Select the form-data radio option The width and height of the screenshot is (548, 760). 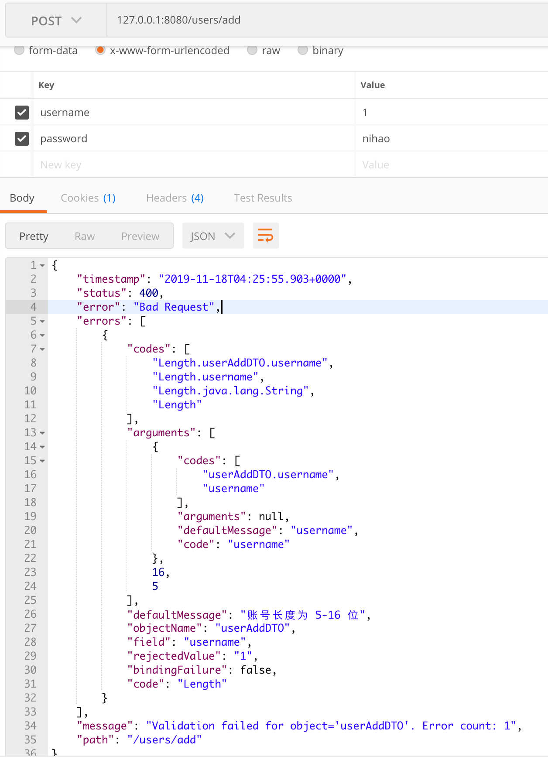click(x=19, y=51)
